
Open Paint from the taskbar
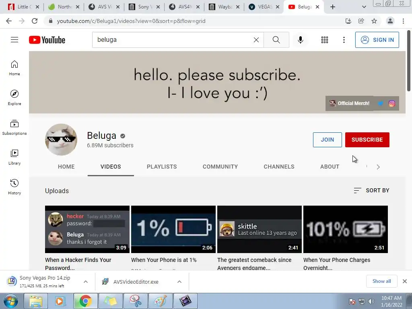pyautogui.click(x=160, y=301)
